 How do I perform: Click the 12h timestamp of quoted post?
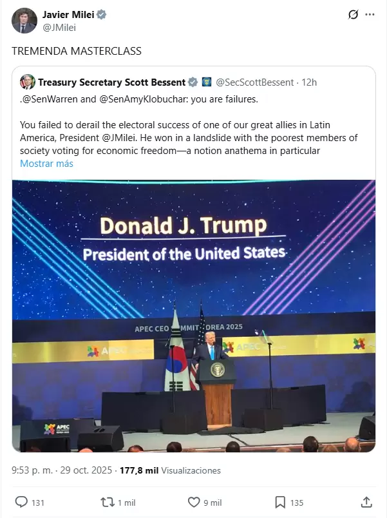[x=310, y=82]
